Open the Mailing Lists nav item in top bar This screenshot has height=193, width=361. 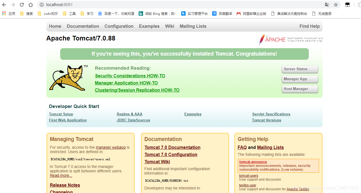193,26
